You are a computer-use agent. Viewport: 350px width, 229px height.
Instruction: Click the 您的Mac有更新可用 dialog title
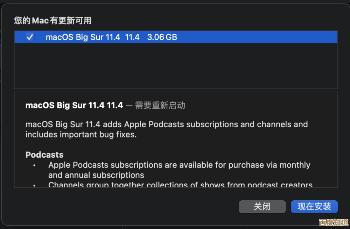[x=53, y=21]
